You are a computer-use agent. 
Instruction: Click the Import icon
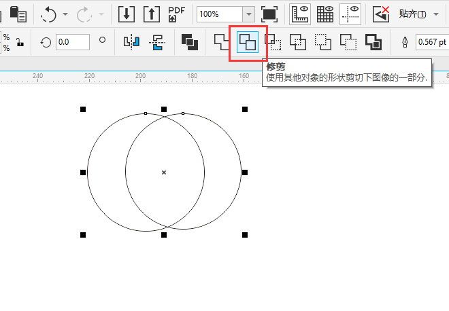127,14
